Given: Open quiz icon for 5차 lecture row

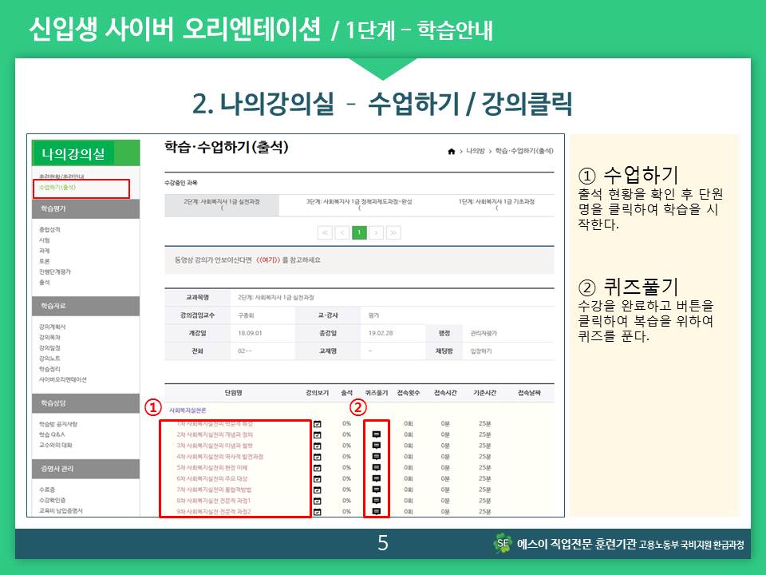Looking at the screenshot, I should point(377,467).
